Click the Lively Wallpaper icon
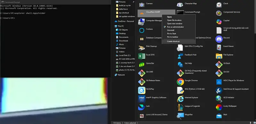 point(219,107)
